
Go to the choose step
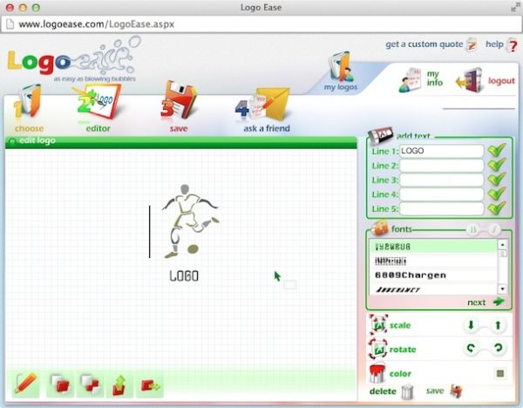coord(29,109)
